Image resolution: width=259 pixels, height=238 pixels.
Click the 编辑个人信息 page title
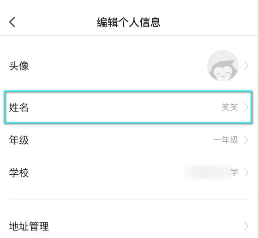click(x=129, y=22)
